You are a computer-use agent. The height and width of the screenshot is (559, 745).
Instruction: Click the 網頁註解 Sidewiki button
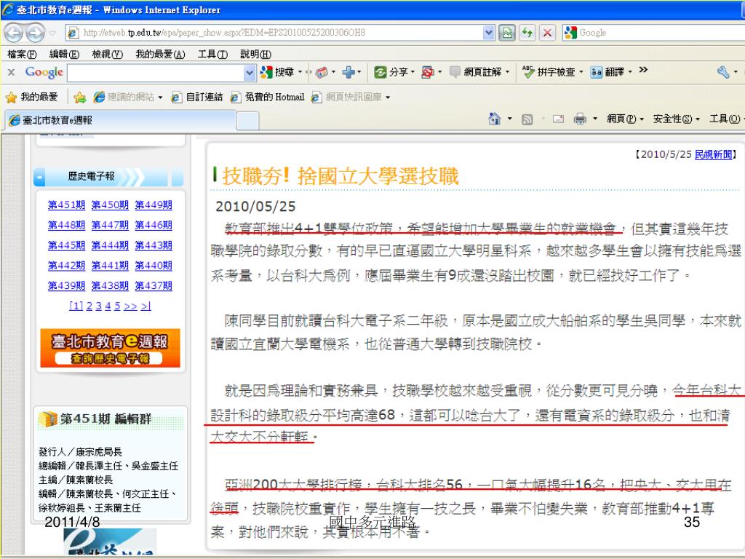479,72
